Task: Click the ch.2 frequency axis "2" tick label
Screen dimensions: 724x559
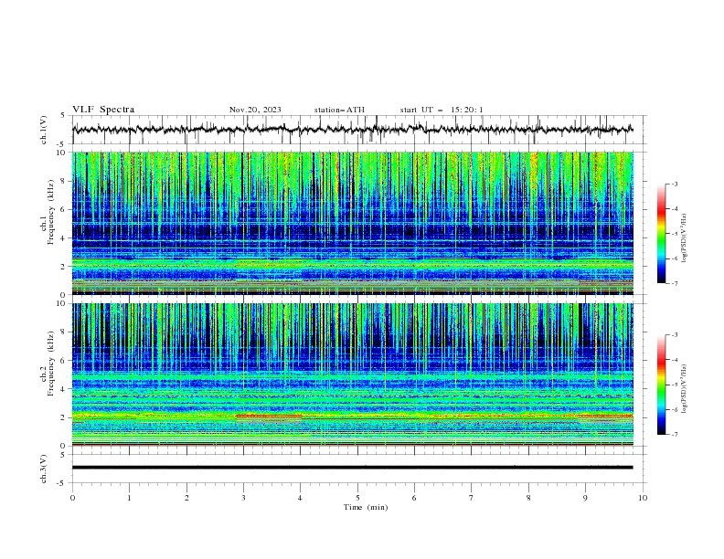Action: (x=63, y=417)
